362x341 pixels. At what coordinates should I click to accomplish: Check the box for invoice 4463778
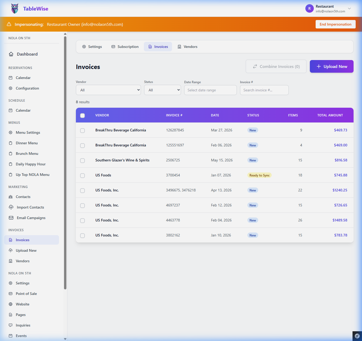pos(82,220)
